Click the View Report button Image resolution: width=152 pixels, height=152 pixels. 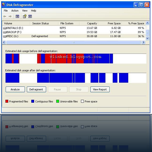(x=100, y=89)
